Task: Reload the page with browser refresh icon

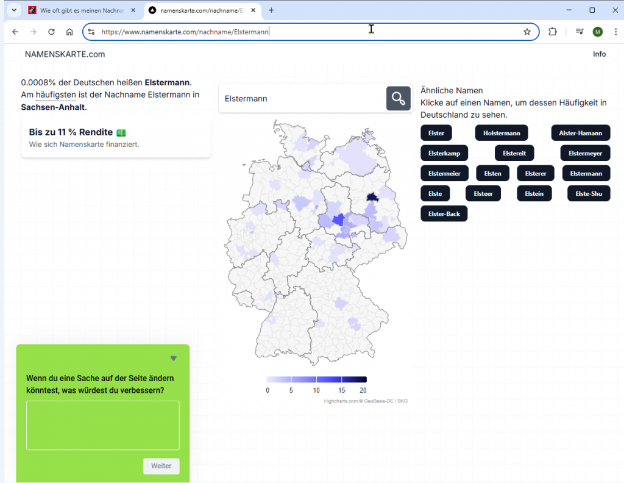Action: 52,32
